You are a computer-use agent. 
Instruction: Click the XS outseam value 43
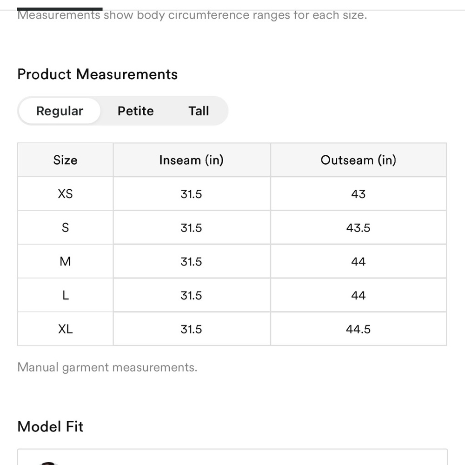tap(358, 194)
